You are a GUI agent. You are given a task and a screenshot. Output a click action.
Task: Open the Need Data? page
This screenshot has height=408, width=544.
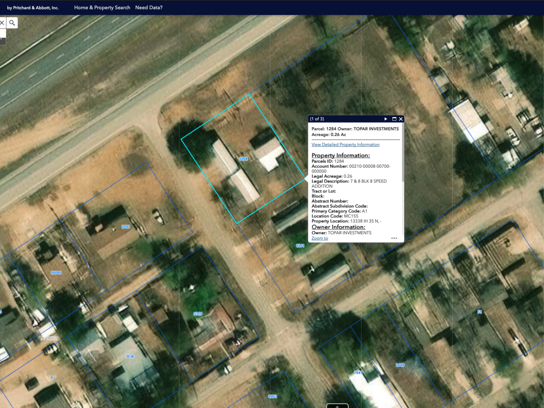tap(149, 8)
